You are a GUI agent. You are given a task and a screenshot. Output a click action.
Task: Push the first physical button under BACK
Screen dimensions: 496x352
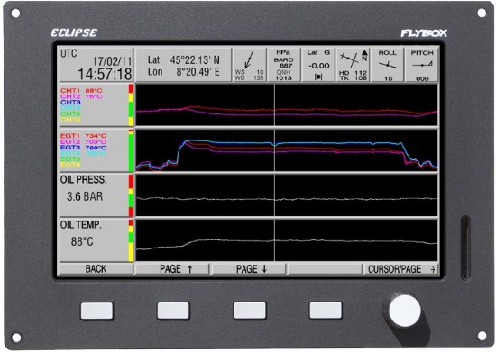coord(96,311)
